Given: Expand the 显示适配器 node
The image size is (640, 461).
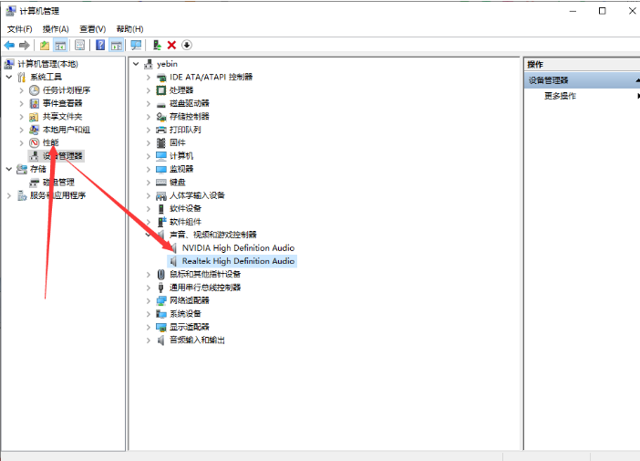Looking at the screenshot, I should [149, 327].
